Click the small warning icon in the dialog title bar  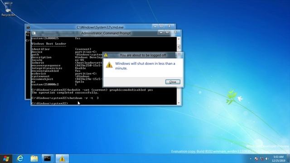106,55
